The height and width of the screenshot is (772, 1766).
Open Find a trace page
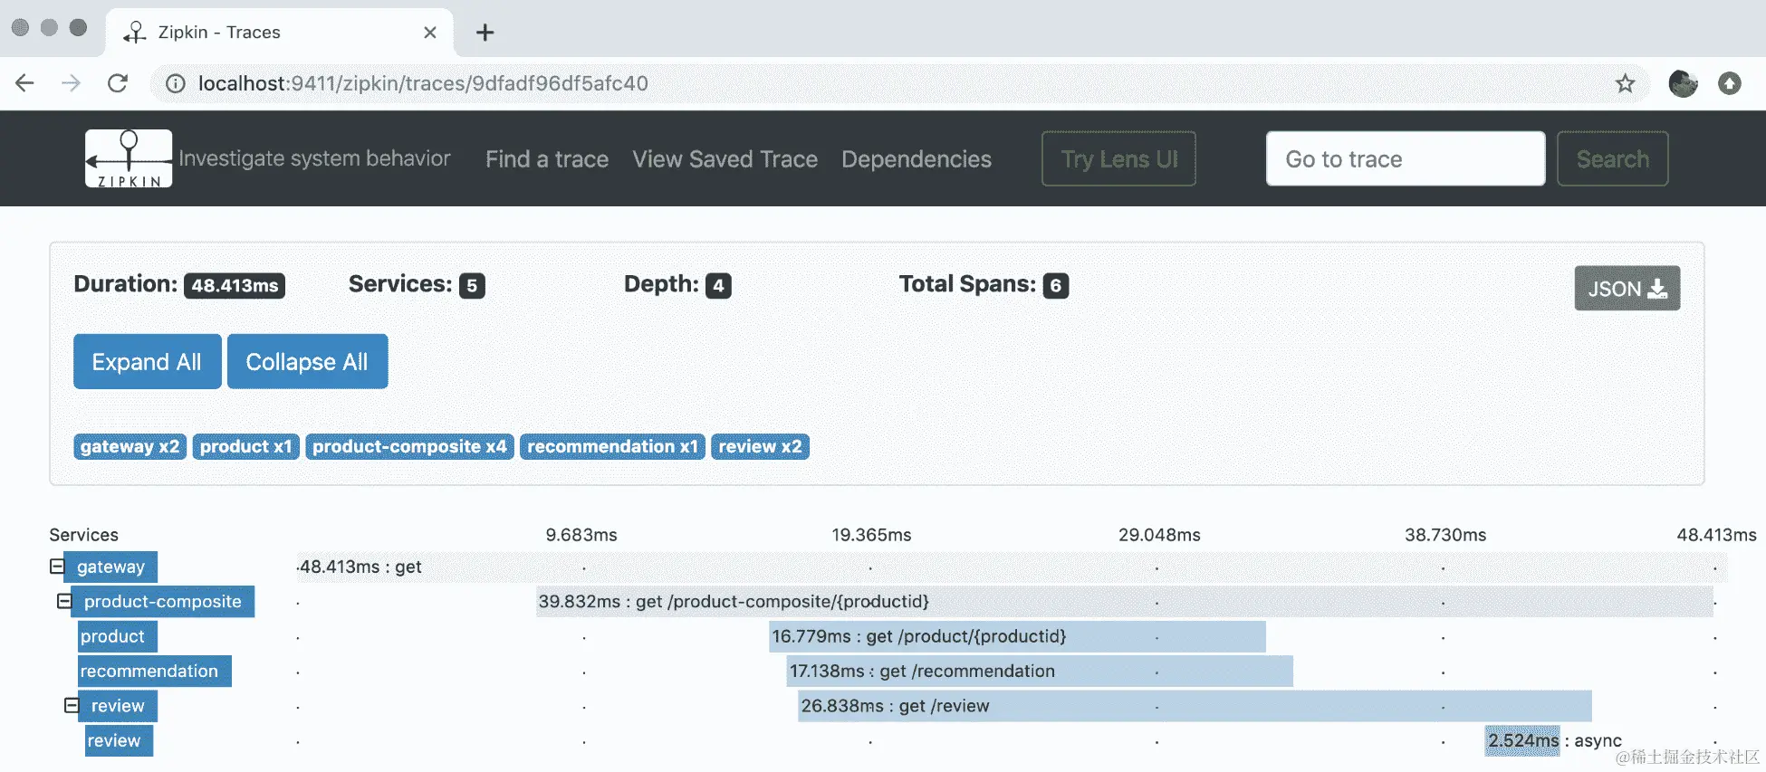click(x=547, y=159)
